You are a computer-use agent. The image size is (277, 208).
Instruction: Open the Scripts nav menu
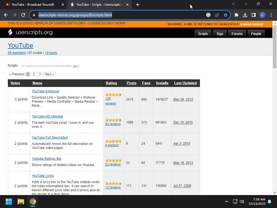coord(203,34)
